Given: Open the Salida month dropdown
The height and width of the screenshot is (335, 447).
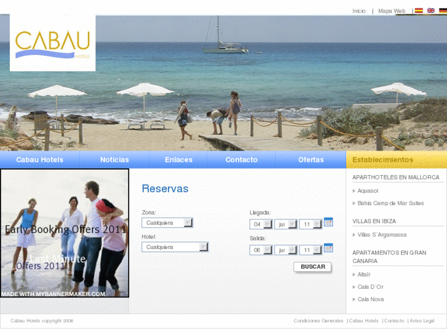Looking at the screenshot, I should 286,250.
